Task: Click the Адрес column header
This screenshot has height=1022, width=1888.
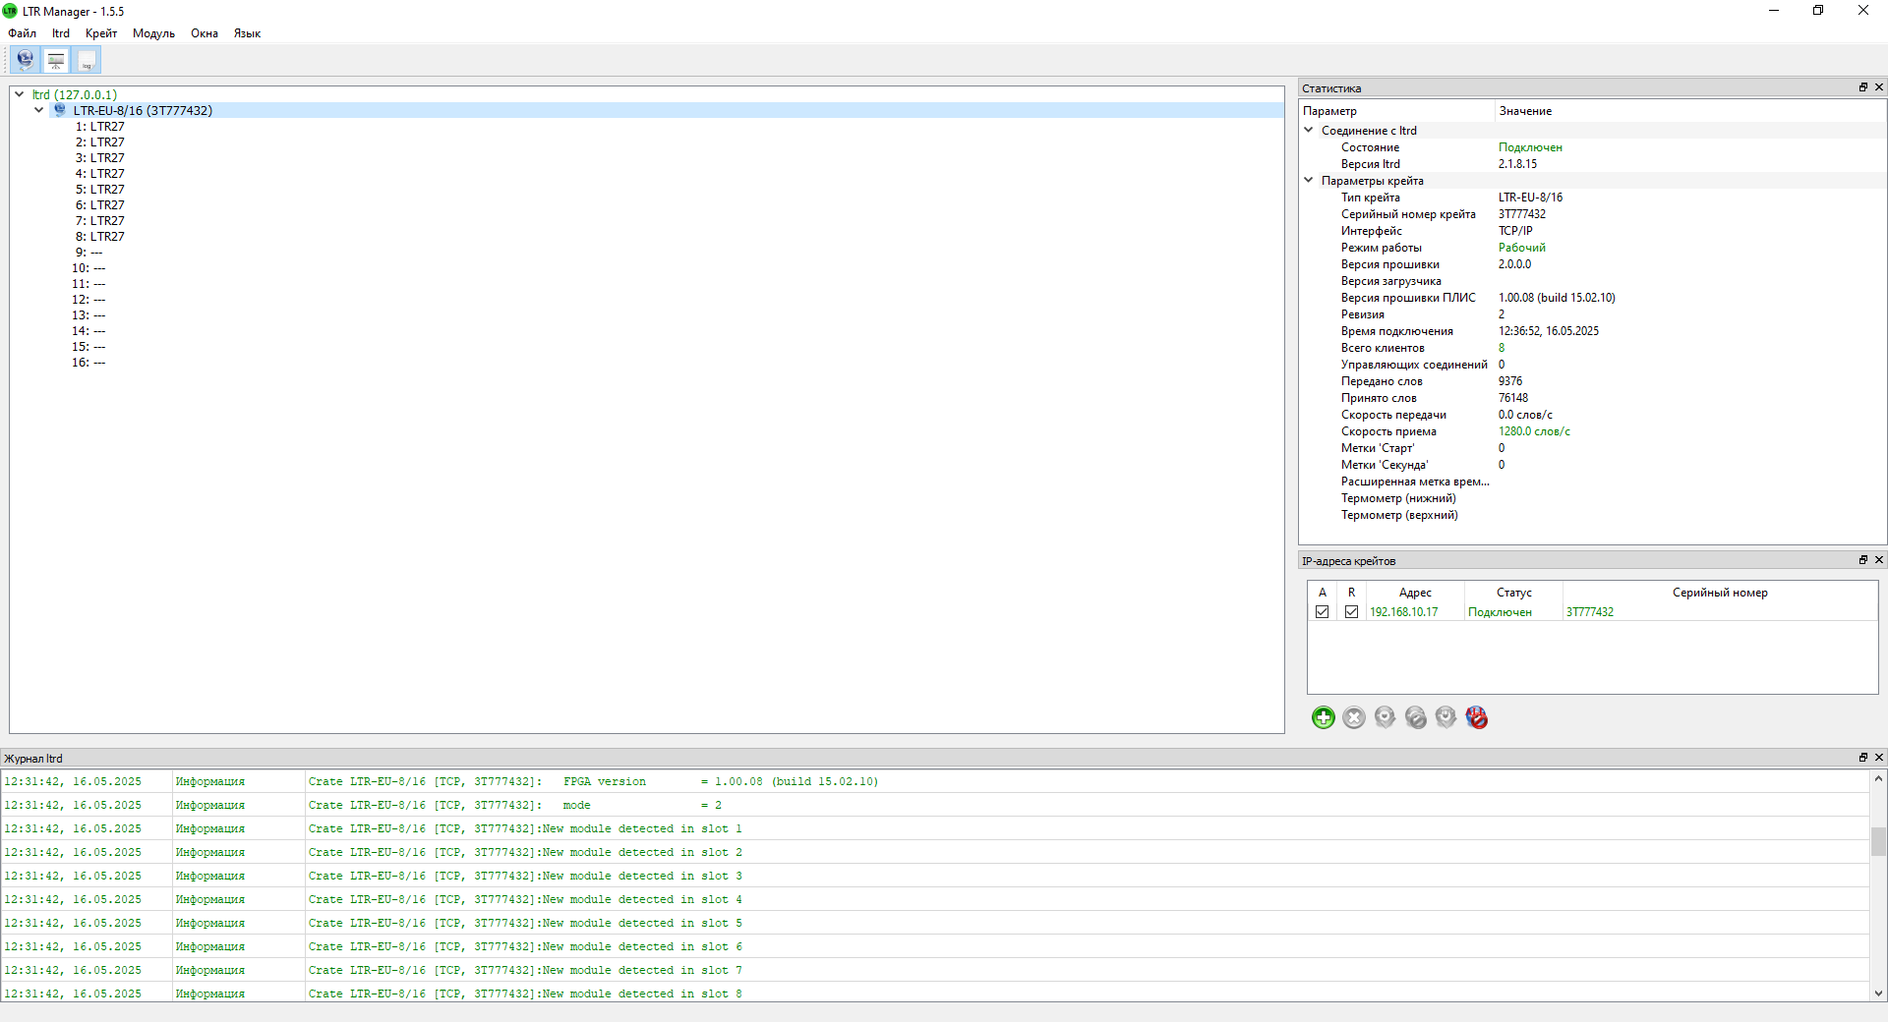Action: tap(1415, 593)
